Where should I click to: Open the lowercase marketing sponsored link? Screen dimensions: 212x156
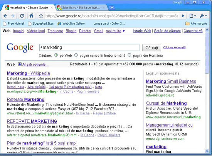(156, 147)
